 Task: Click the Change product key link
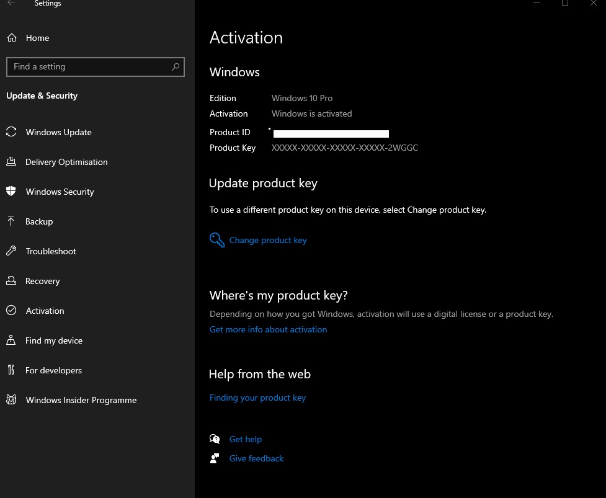(268, 240)
